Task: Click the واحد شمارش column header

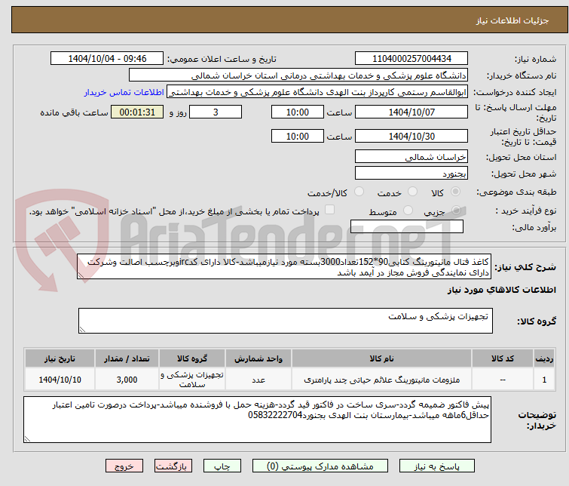Action: 258,358
